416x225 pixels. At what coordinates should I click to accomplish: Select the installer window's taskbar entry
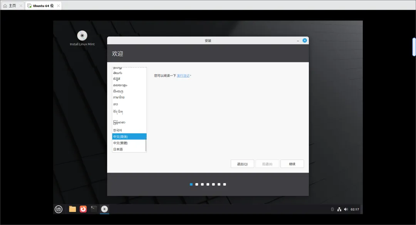[104, 209]
